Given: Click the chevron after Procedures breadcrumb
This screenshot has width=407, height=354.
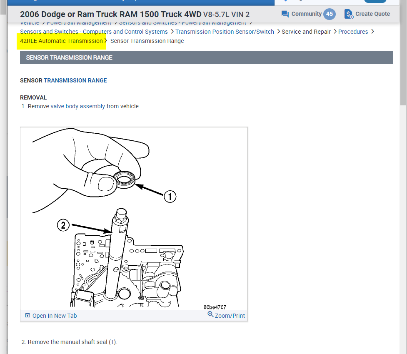Looking at the screenshot, I should tap(373, 31).
